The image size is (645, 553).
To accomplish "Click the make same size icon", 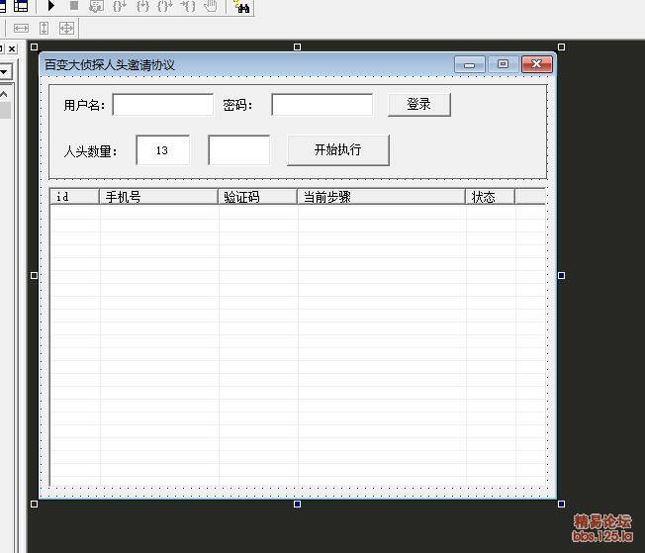I will pyautogui.click(x=66, y=28).
